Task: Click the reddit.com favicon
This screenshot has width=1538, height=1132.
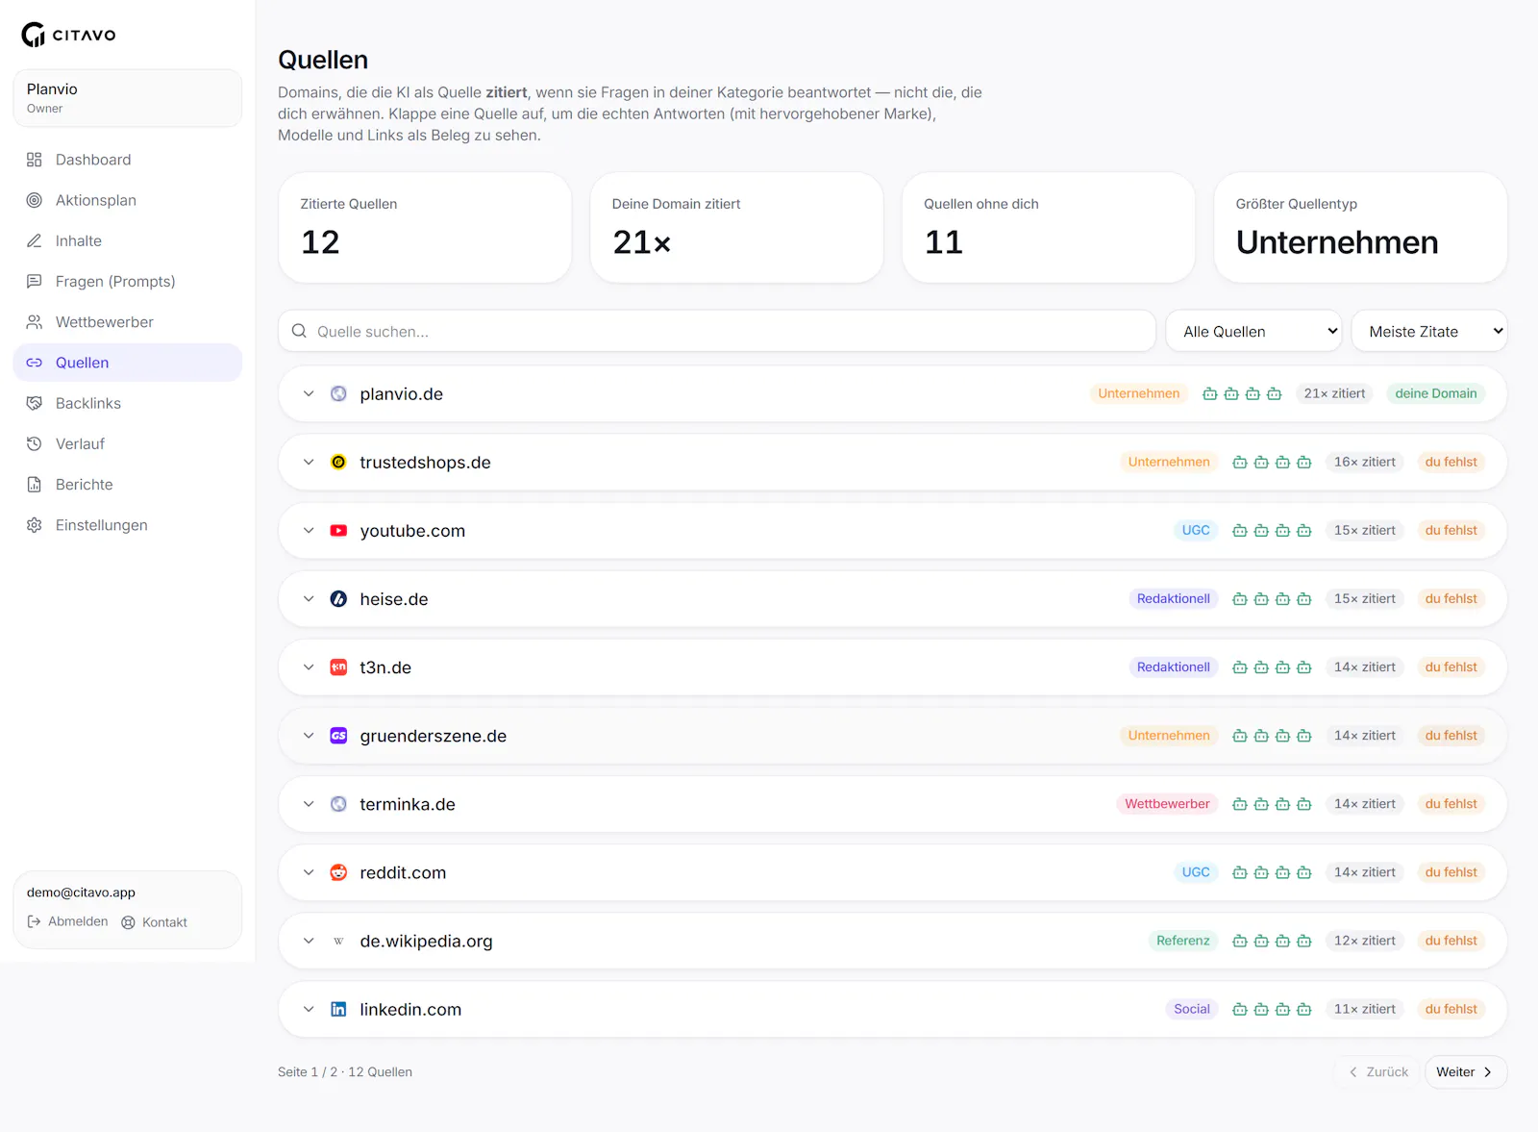Action: (x=338, y=872)
